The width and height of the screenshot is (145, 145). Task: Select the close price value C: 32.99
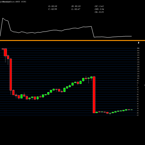52,9
